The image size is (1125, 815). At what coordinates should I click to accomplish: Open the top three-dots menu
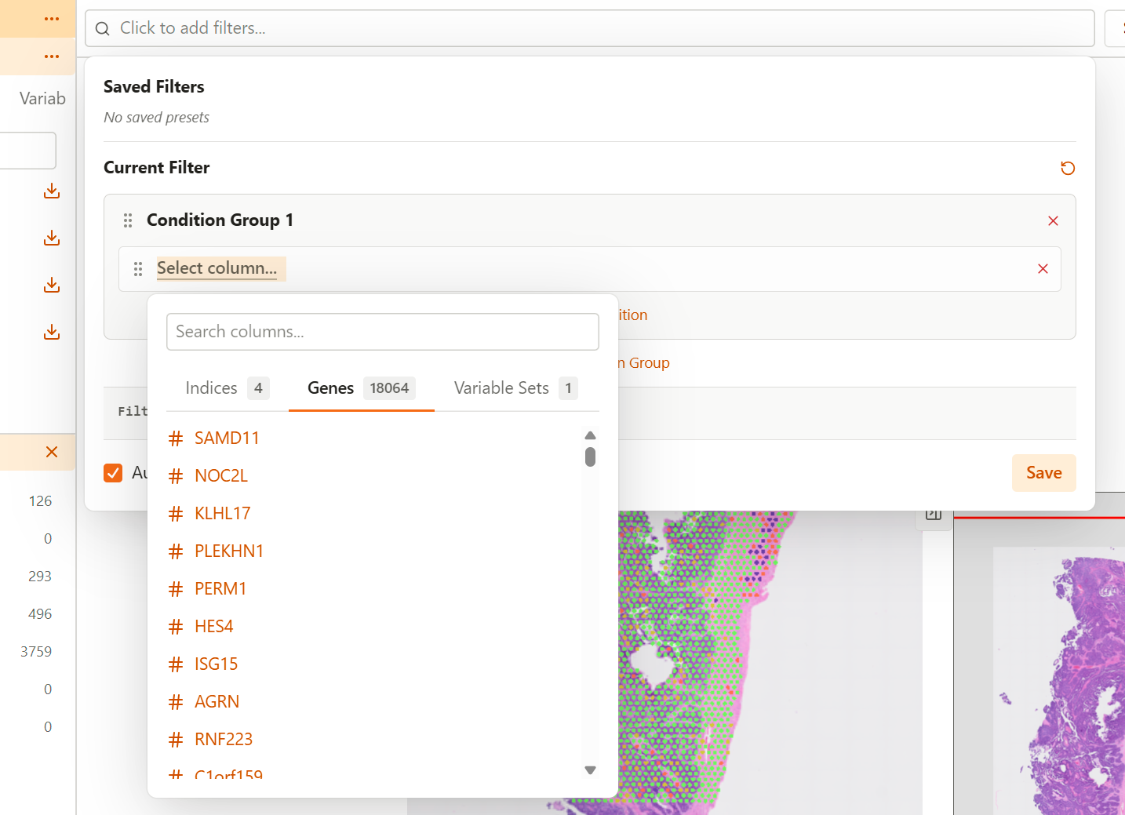click(52, 19)
